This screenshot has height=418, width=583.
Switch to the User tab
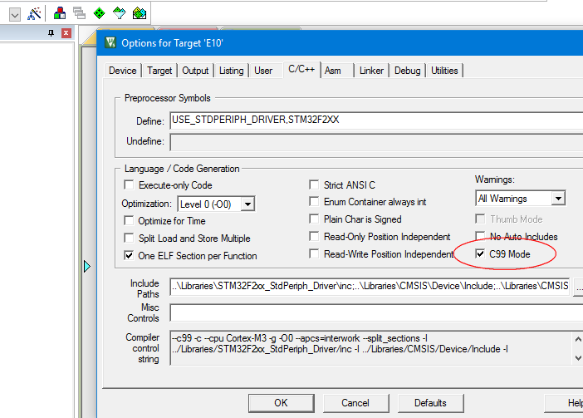(263, 71)
